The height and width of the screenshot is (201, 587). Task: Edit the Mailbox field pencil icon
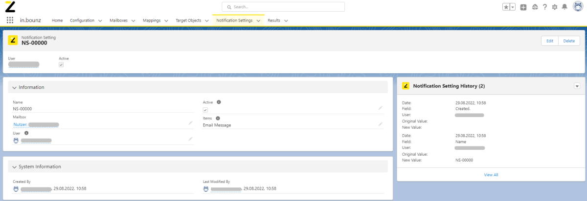(190, 123)
